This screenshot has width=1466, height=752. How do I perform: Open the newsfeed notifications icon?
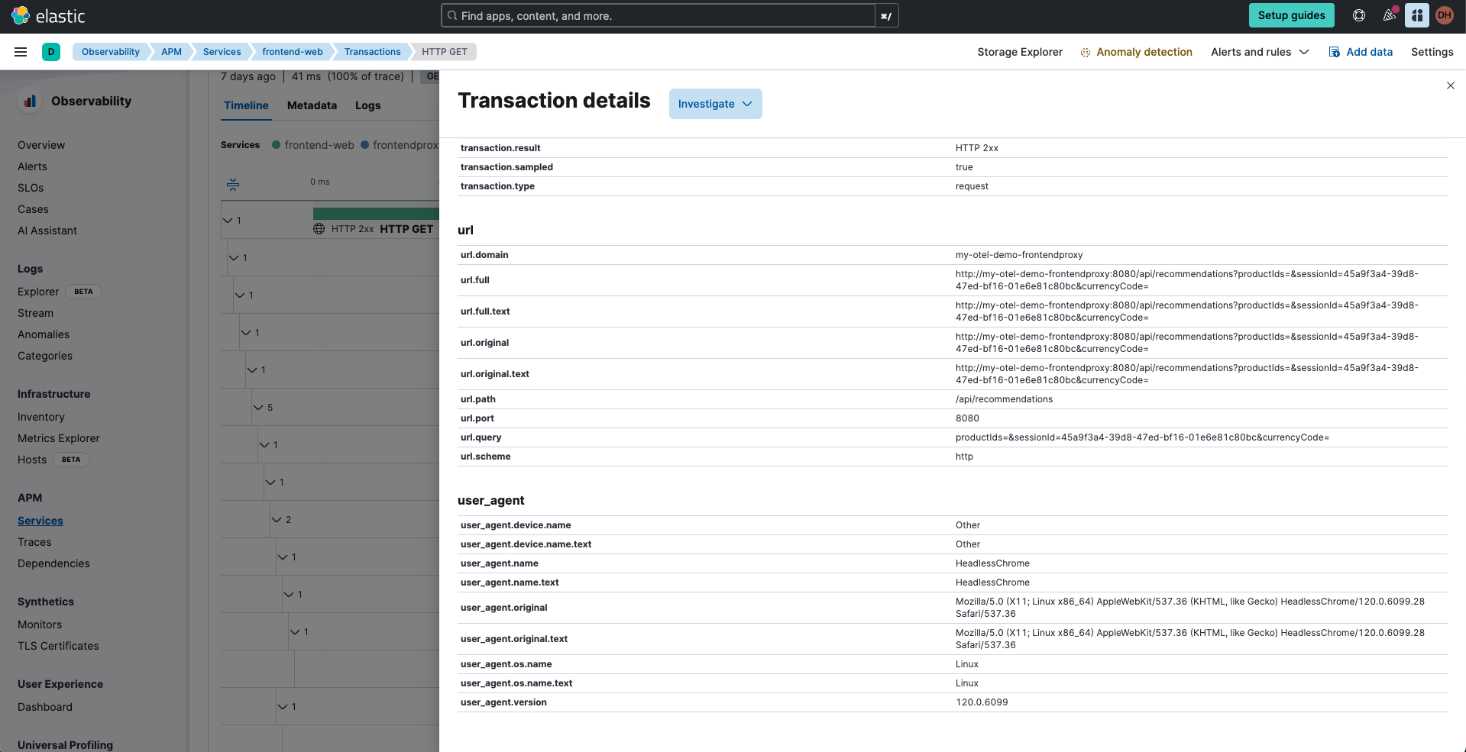pos(1389,15)
